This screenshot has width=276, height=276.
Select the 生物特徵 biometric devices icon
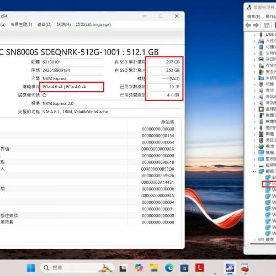[x=261, y=53]
